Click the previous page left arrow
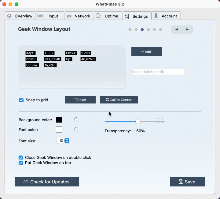 click(177, 29)
